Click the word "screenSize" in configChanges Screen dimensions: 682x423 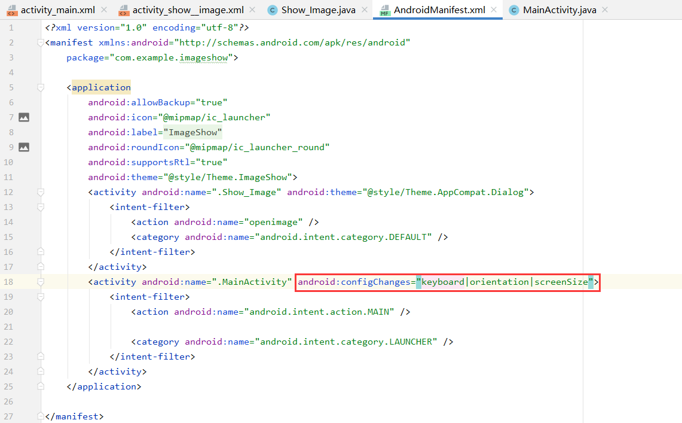pos(561,282)
